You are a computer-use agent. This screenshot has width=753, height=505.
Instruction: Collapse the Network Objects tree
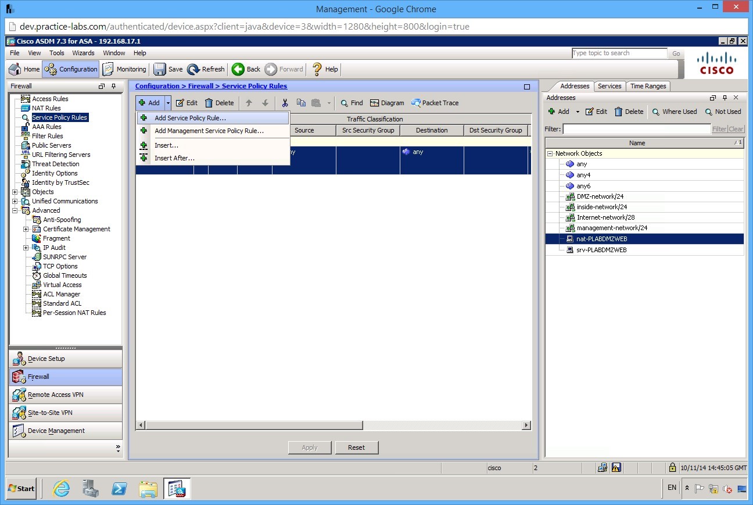(x=549, y=153)
